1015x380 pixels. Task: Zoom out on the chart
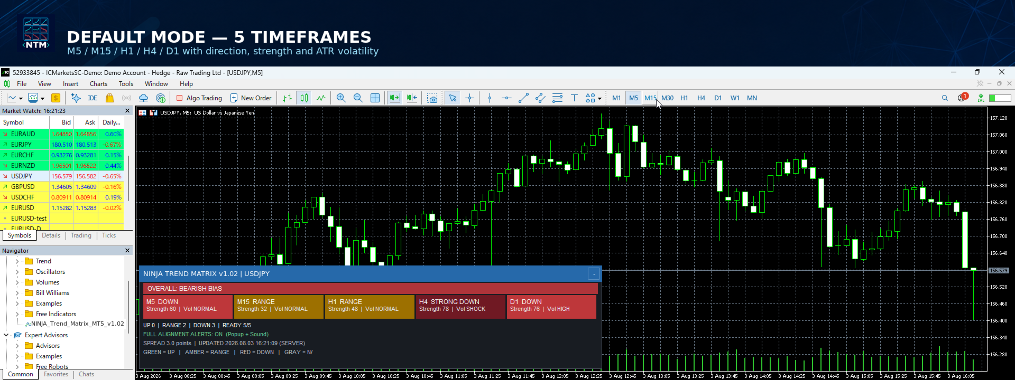tap(358, 98)
